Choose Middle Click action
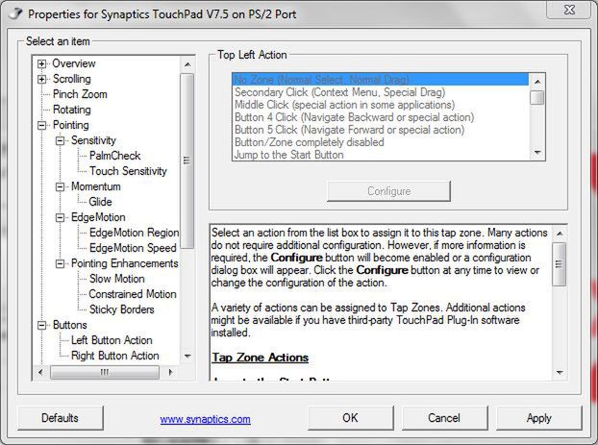This screenshot has width=598, height=445. 380,105
